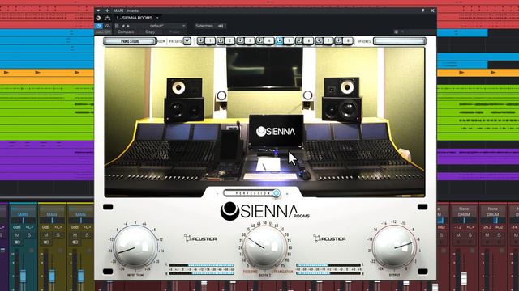
Task: Go to previous preset arrow
Action: tap(123, 26)
